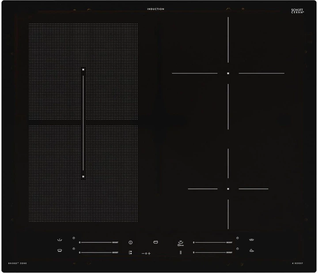318x273 pixels.
Task: Select the auto cooking pot icon
Action: 155,242
